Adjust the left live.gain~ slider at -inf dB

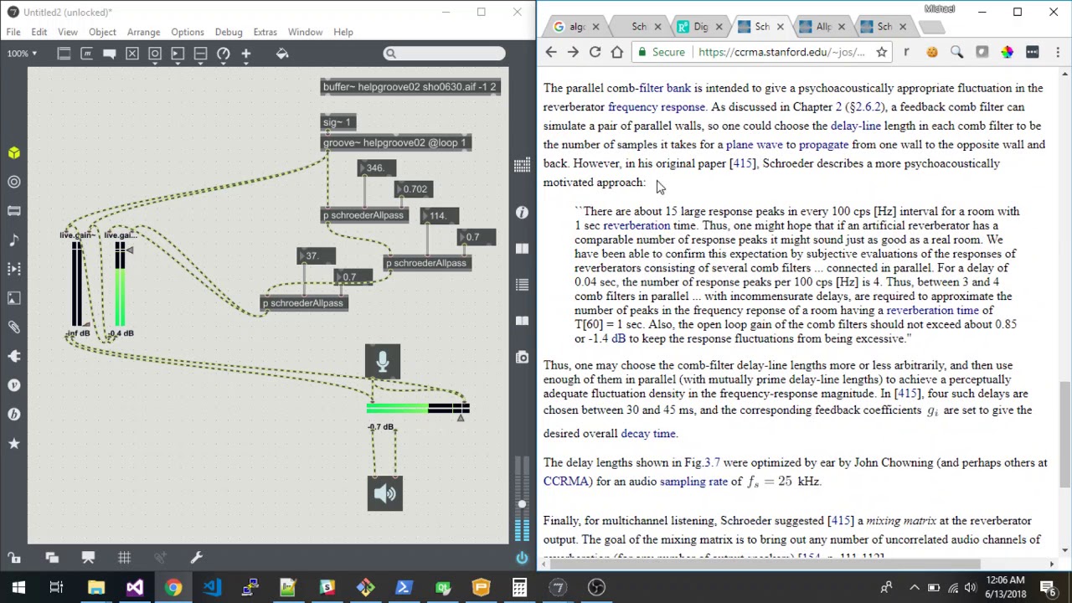tap(77, 285)
